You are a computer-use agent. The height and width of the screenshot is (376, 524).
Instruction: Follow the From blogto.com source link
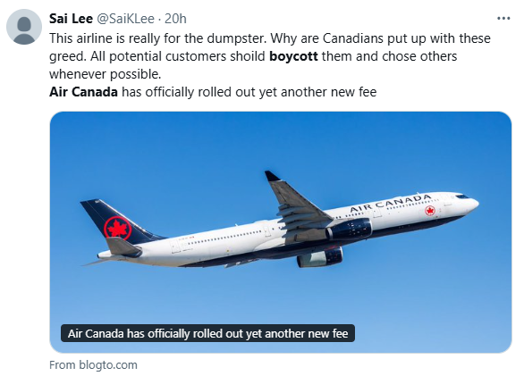coord(93,365)
